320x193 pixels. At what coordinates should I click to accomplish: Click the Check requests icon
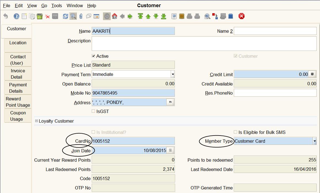click(223, 16)
